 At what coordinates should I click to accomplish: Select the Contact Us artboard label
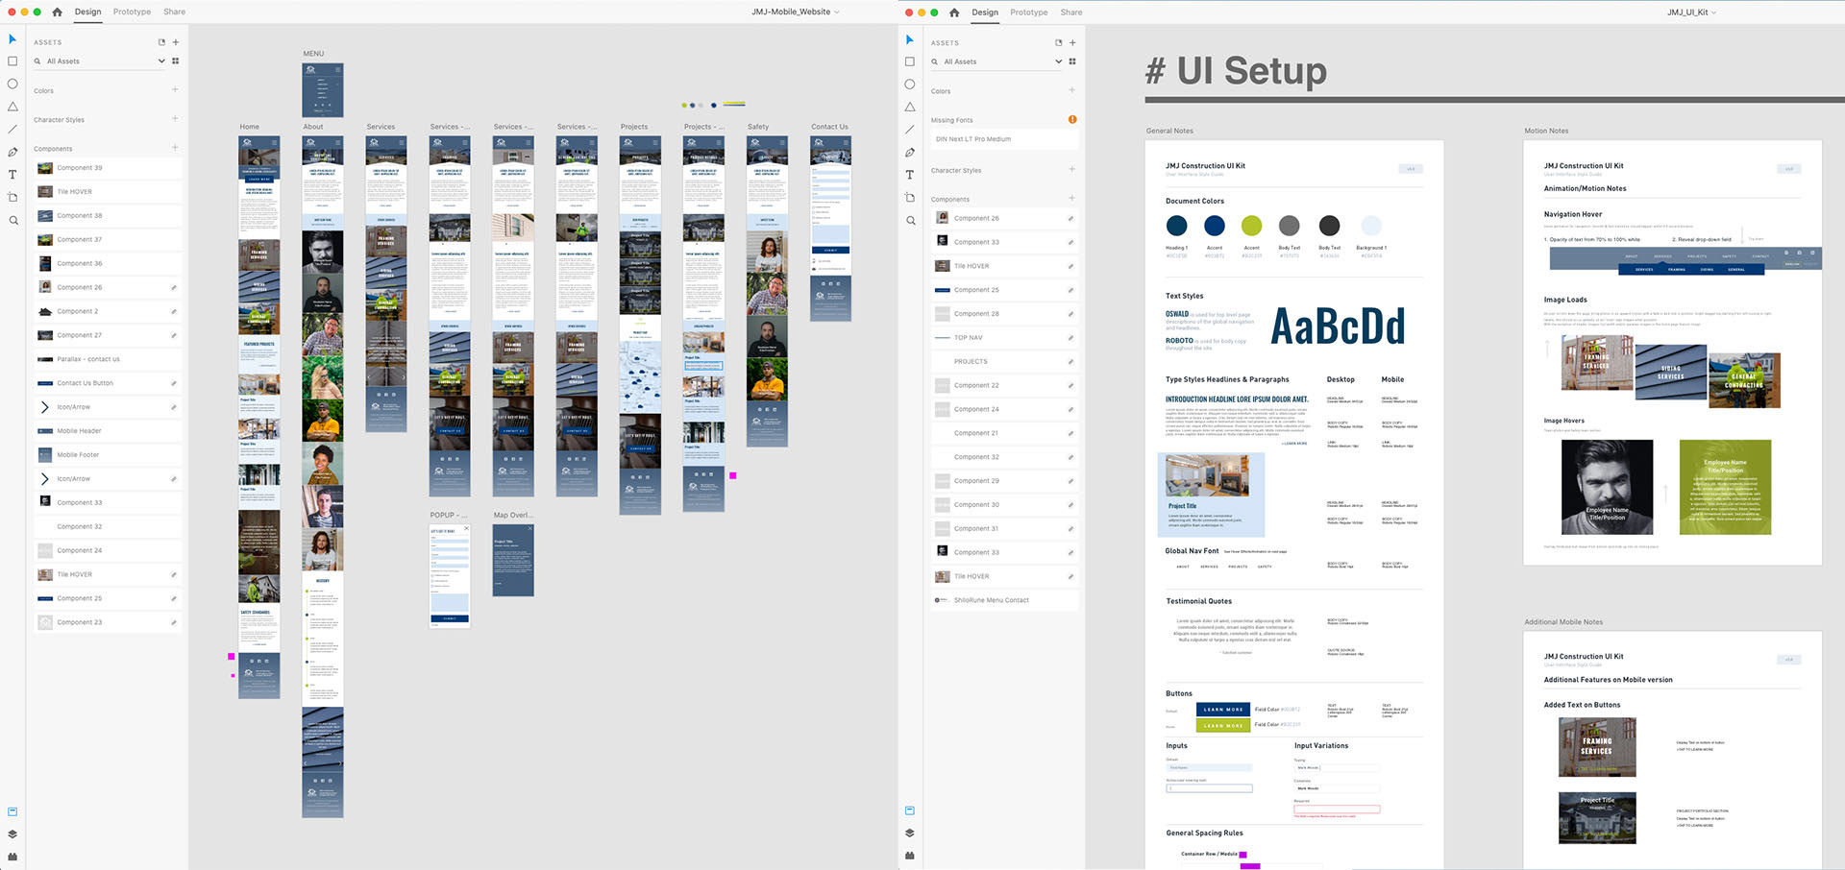829,127
